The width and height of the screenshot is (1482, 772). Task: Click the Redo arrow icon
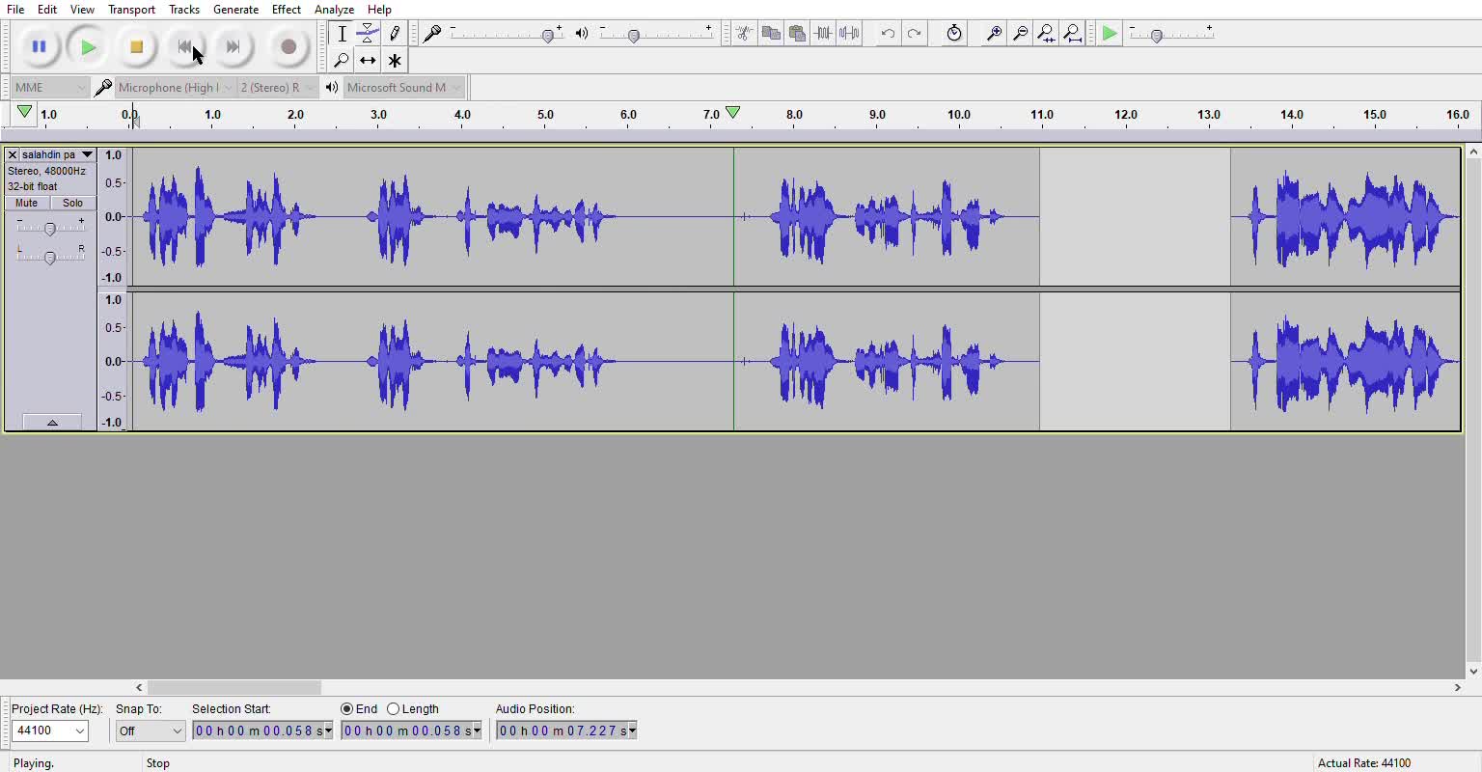914,34
